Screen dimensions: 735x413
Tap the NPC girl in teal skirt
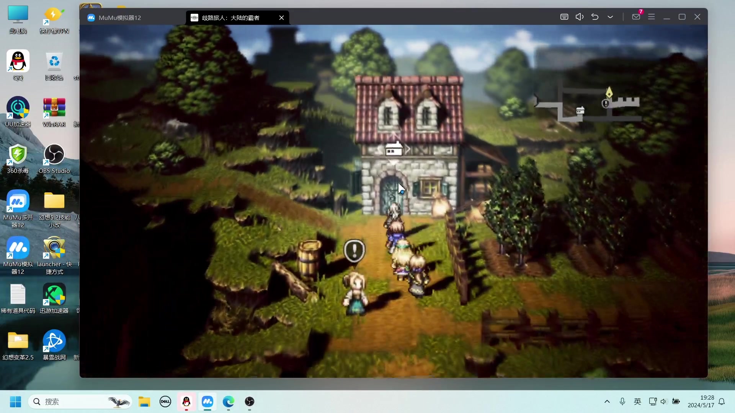(355, 294)
